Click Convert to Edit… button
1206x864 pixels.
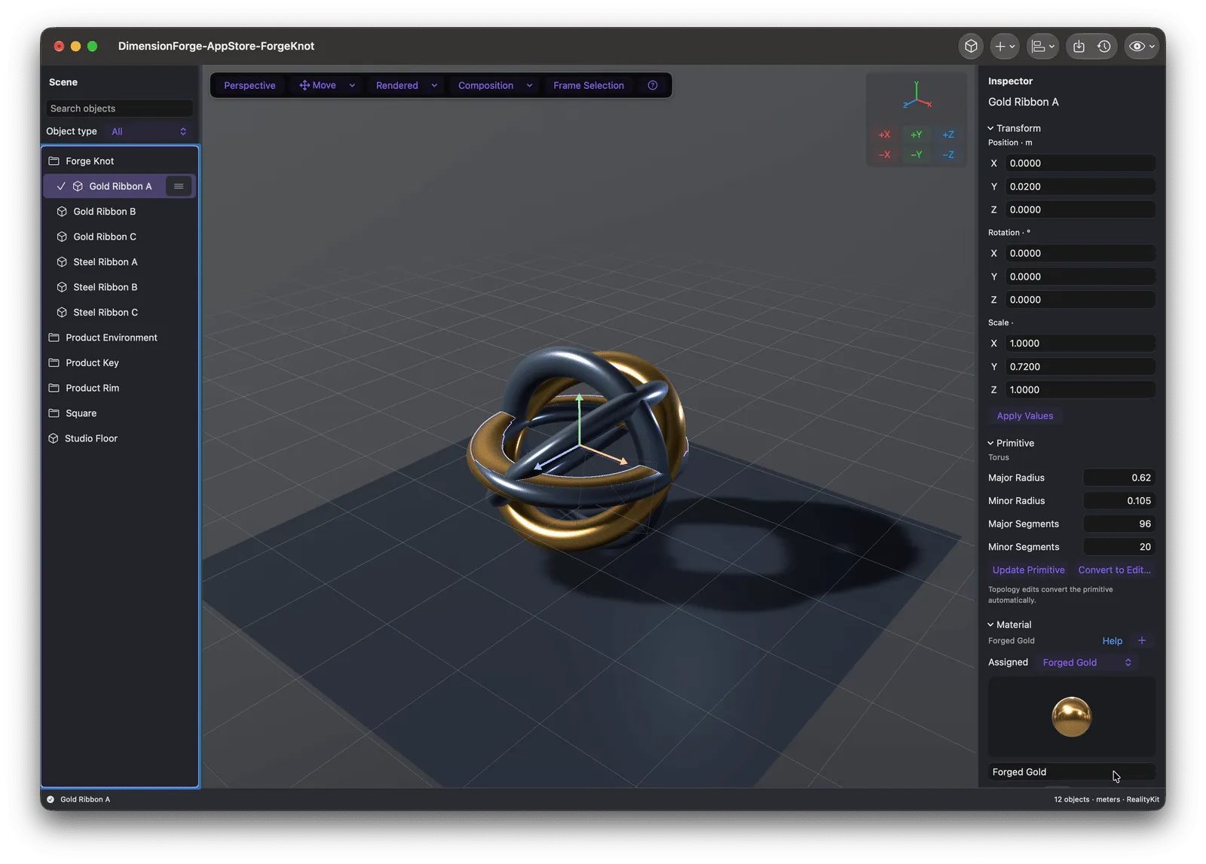(x=1114, y=570)
